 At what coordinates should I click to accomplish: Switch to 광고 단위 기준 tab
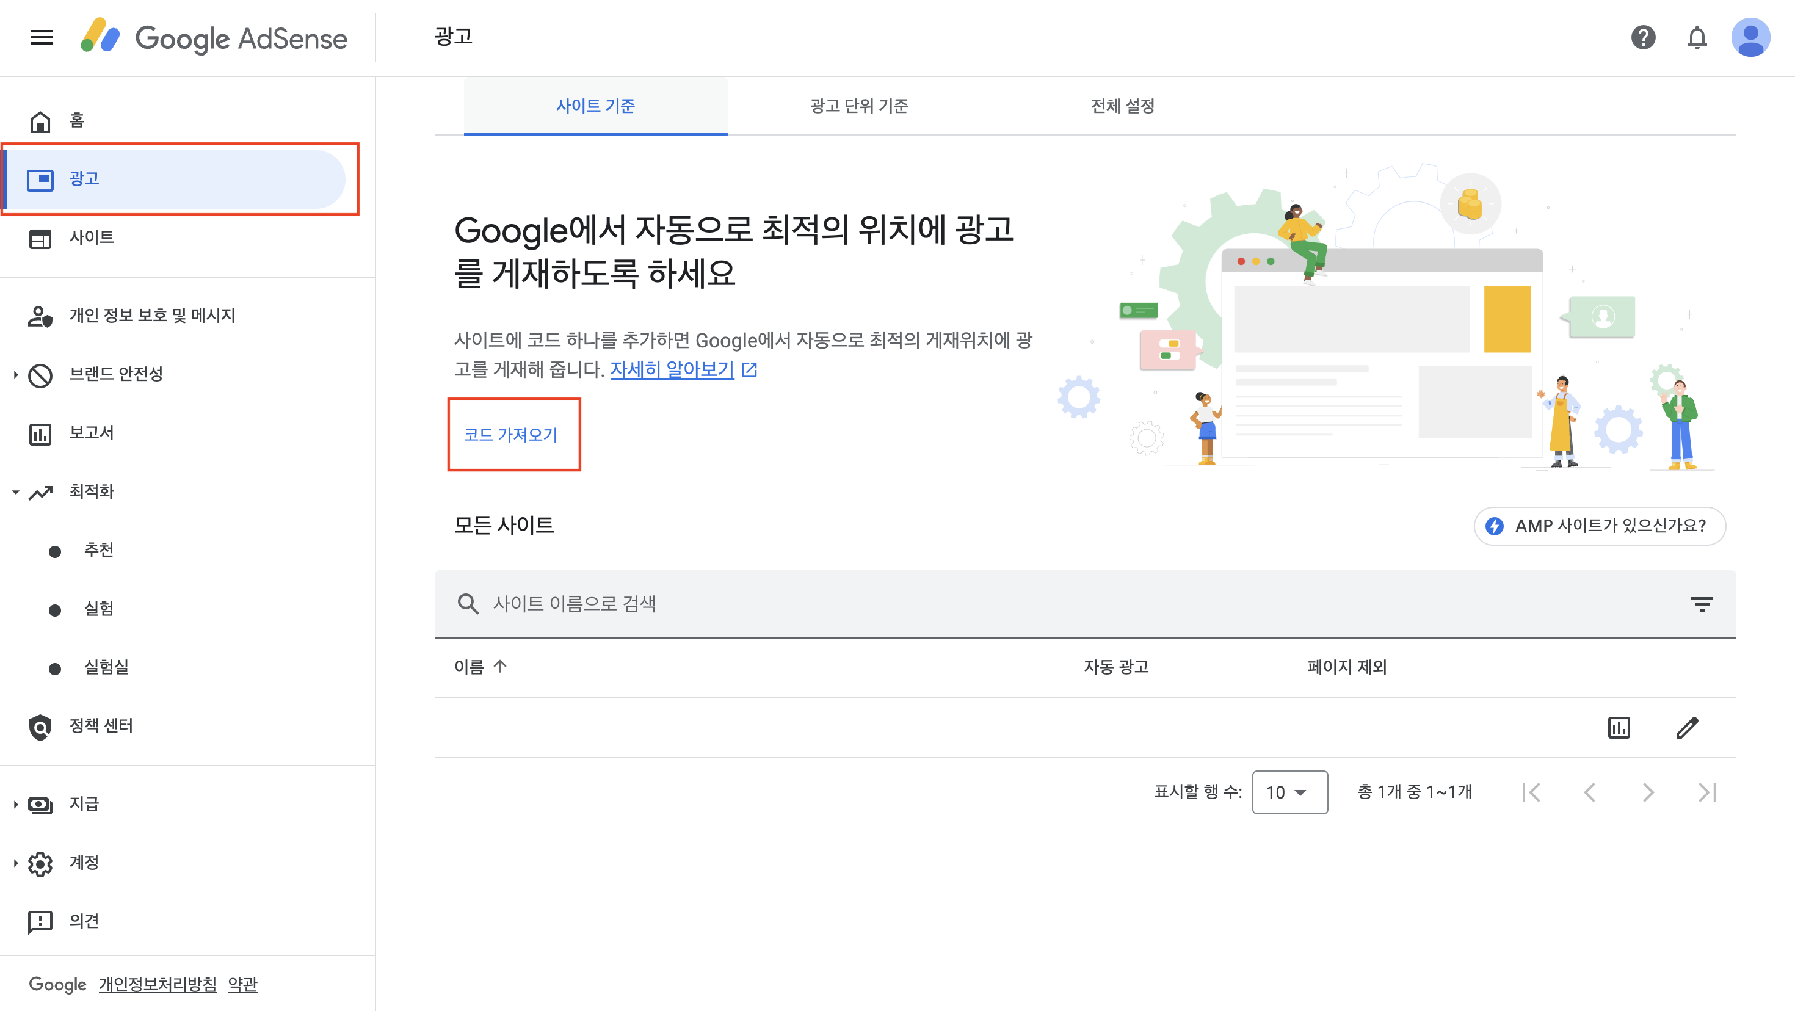[x=858, y=106]
